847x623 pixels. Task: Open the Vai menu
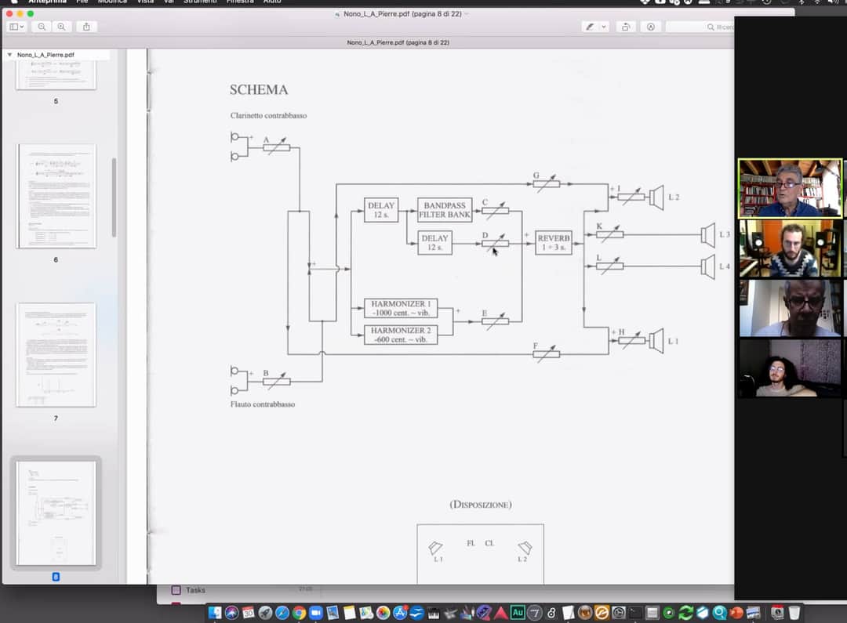click(169, 2)
